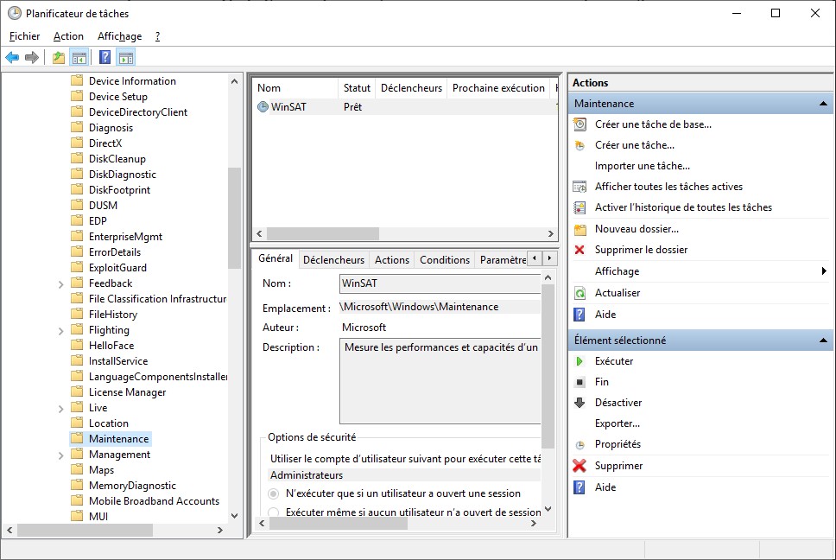
Task: Click the blue help icon in toolbar
Action: pyautogui.click(x=104, y=58)
